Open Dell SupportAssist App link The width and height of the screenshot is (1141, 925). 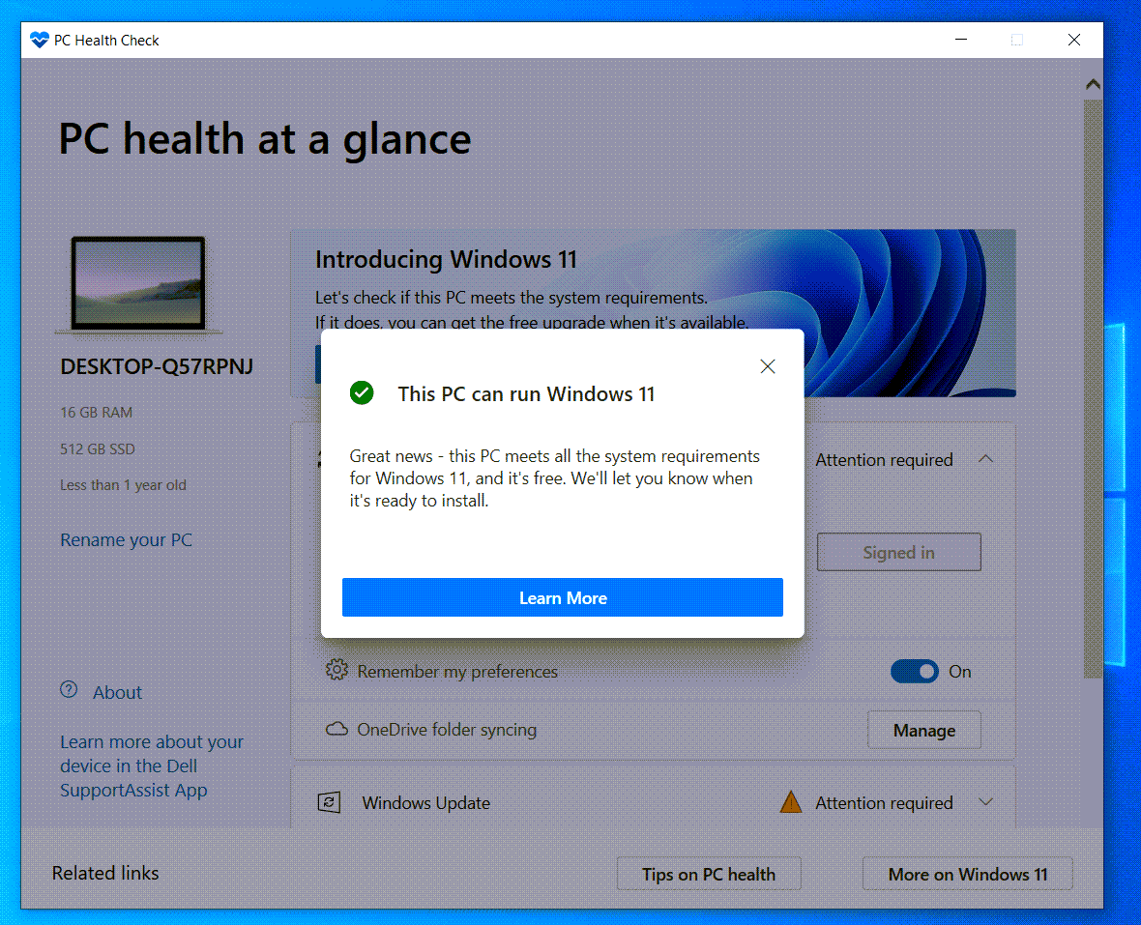point(151,766)
